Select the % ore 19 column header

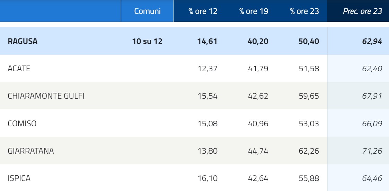[x=254, y=11]
